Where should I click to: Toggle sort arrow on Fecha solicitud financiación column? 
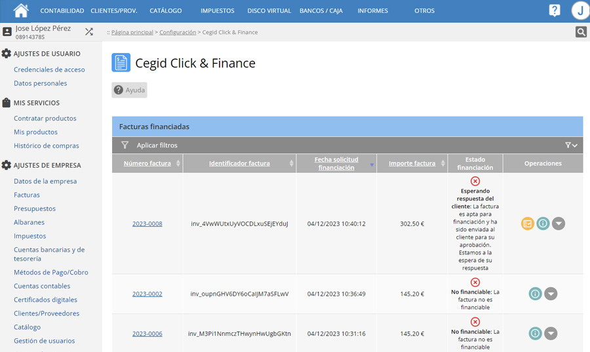(372, 165)
